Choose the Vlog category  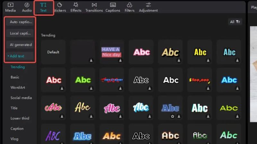coord(14,139)
